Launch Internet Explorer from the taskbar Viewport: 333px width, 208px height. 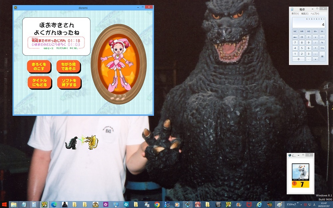(x=259, y=205)
